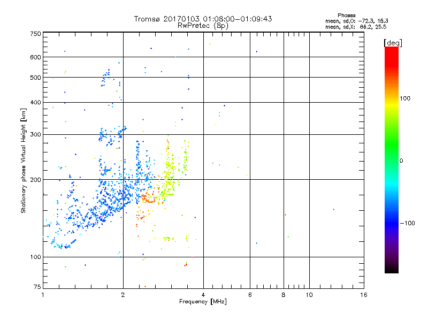Screen dimensions: 428x321
Task: Click the 400 tick on height axis
Action: coord(35,102)
